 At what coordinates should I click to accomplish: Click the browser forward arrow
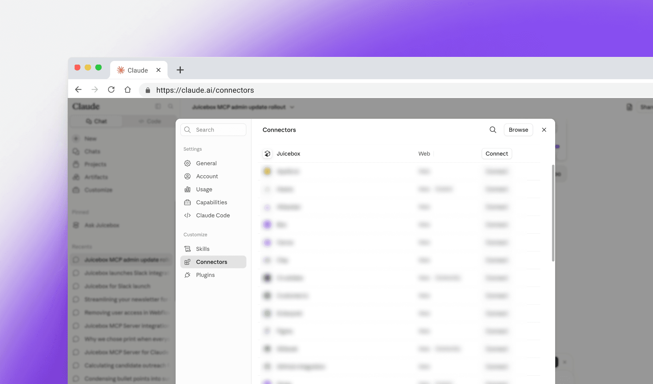click(95, 90)
